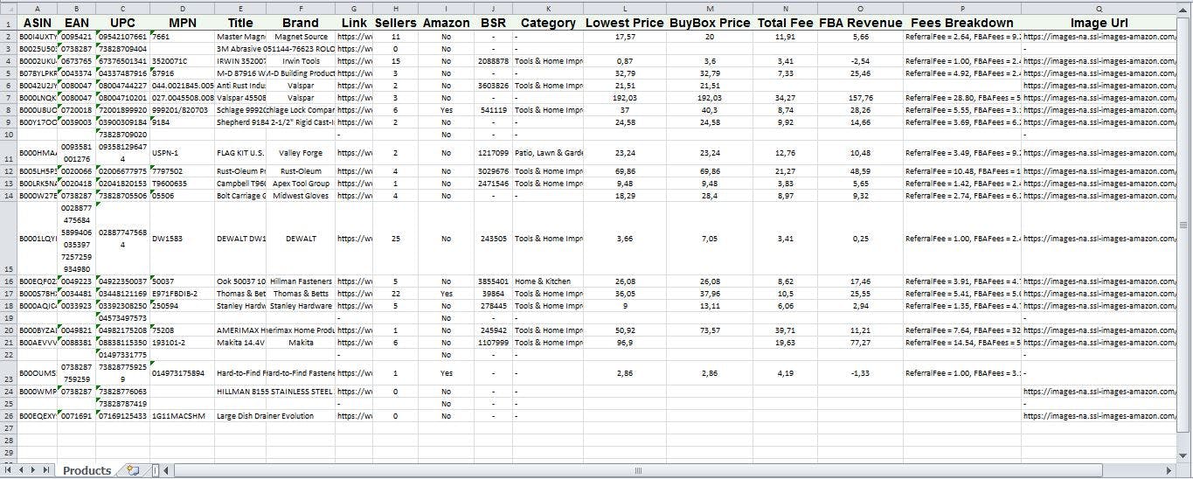Select the Total Fee header cell
The image size is (1193, 479).
click(785, 23)
